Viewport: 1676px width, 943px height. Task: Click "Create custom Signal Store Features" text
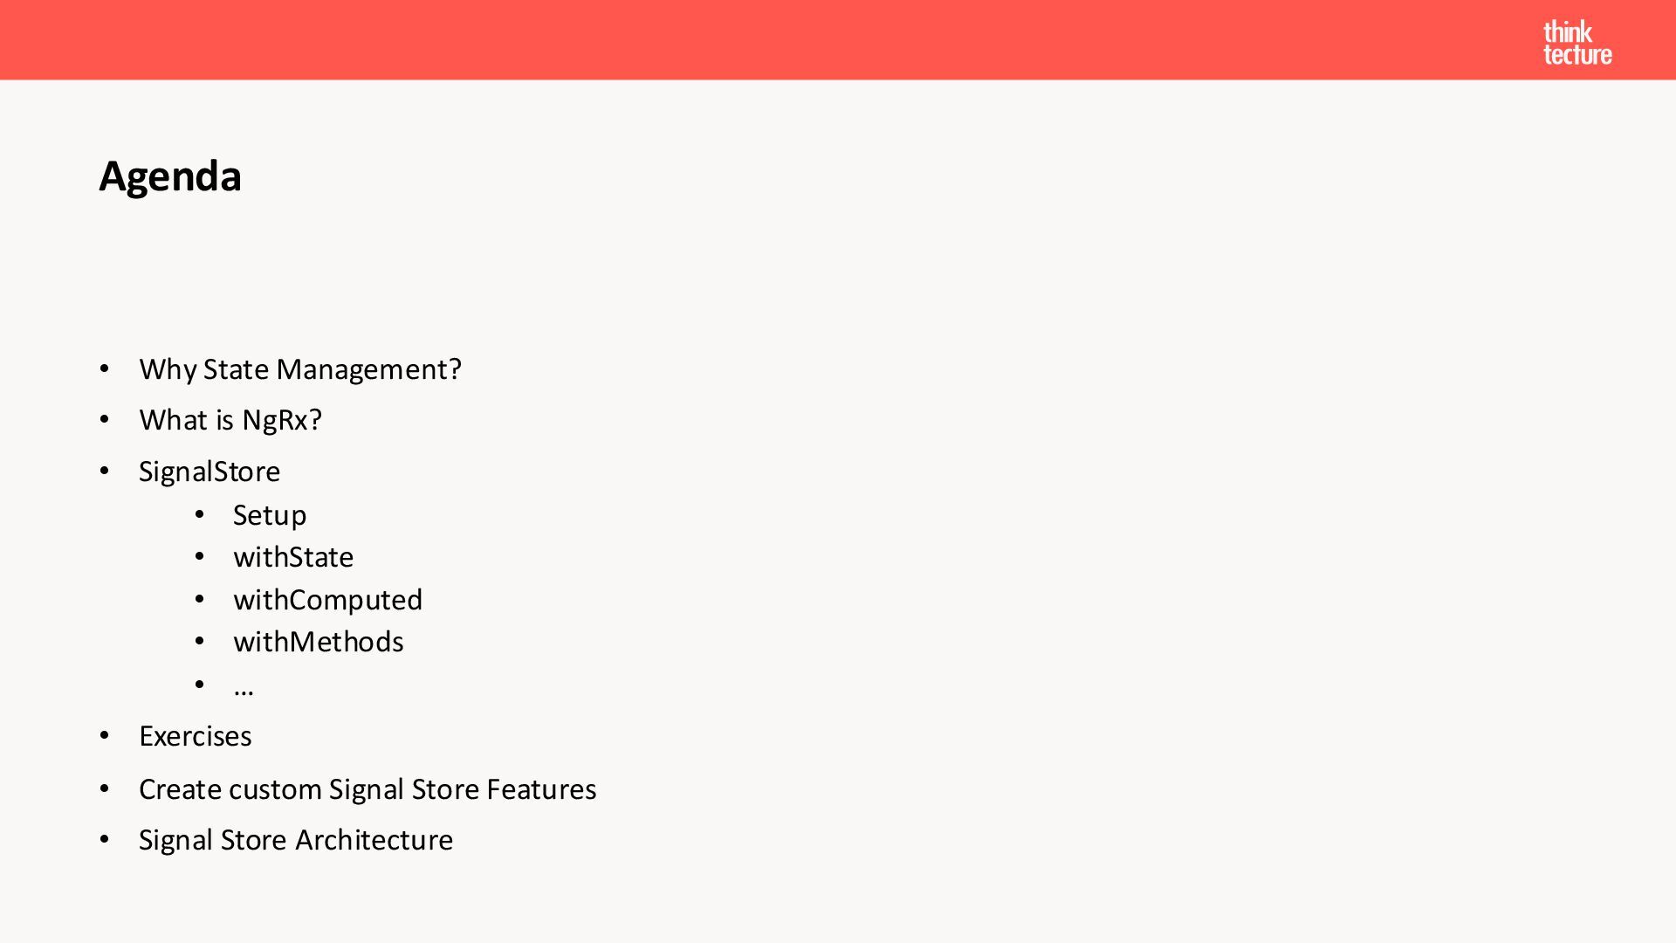pos(367,789)
